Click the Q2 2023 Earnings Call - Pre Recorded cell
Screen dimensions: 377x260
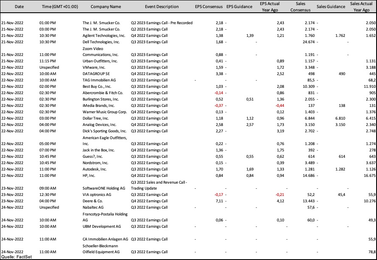[x=162, y=23]
